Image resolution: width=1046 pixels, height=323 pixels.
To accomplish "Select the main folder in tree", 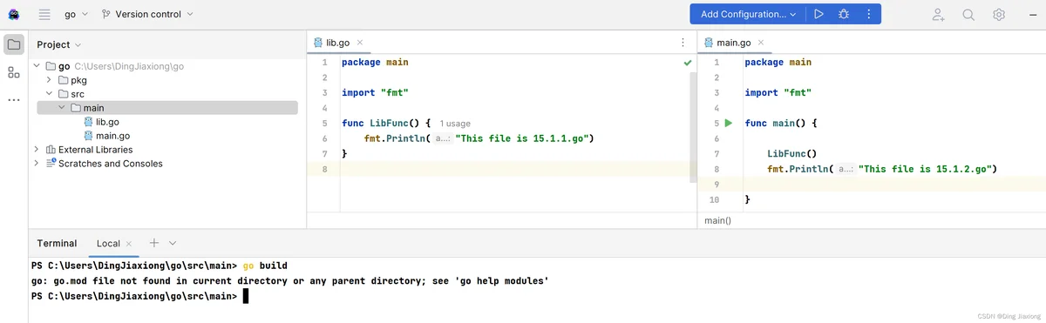I will coord(167,108).
